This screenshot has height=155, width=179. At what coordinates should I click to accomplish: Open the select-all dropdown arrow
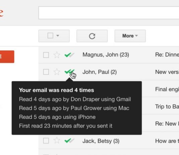click(58, 36)
